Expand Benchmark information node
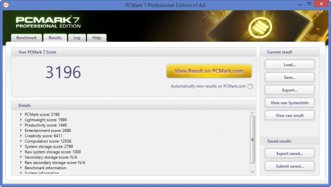331x187 pixels. (21, 168)
